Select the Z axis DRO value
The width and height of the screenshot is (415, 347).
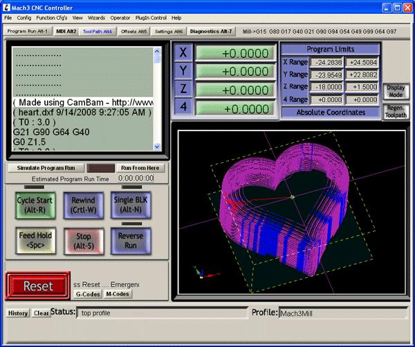click(x=235, y=90)
